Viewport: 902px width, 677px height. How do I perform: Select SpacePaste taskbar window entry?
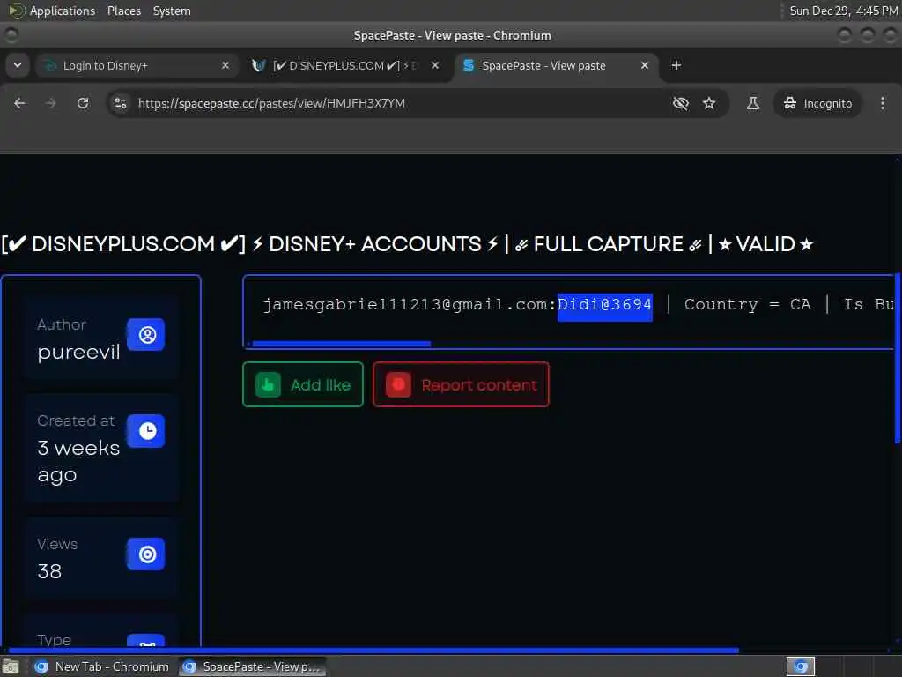[252, 666]
